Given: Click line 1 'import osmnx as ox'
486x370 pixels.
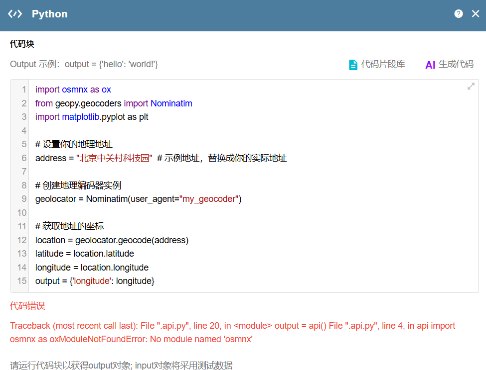Looking at the screenshot, I should [73, 90].
